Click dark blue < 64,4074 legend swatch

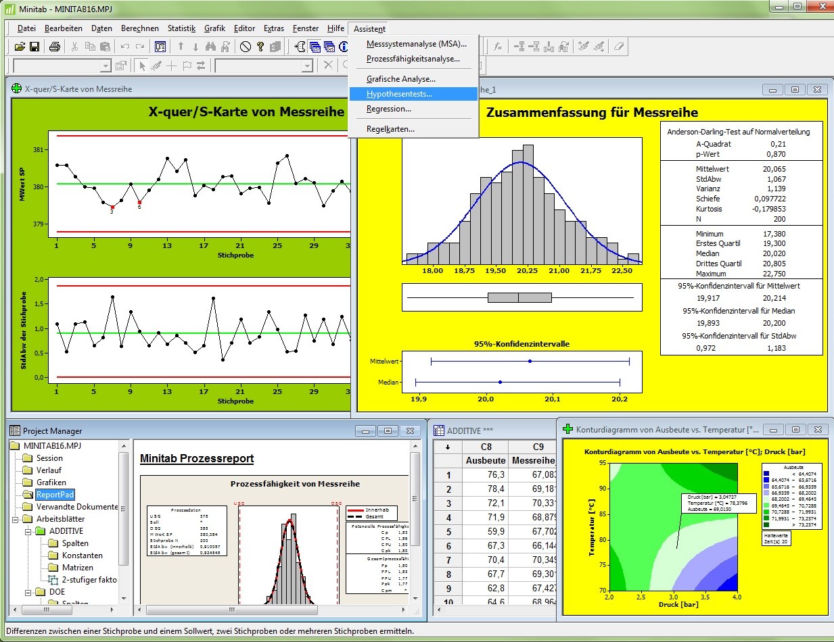tap(766, 474)
